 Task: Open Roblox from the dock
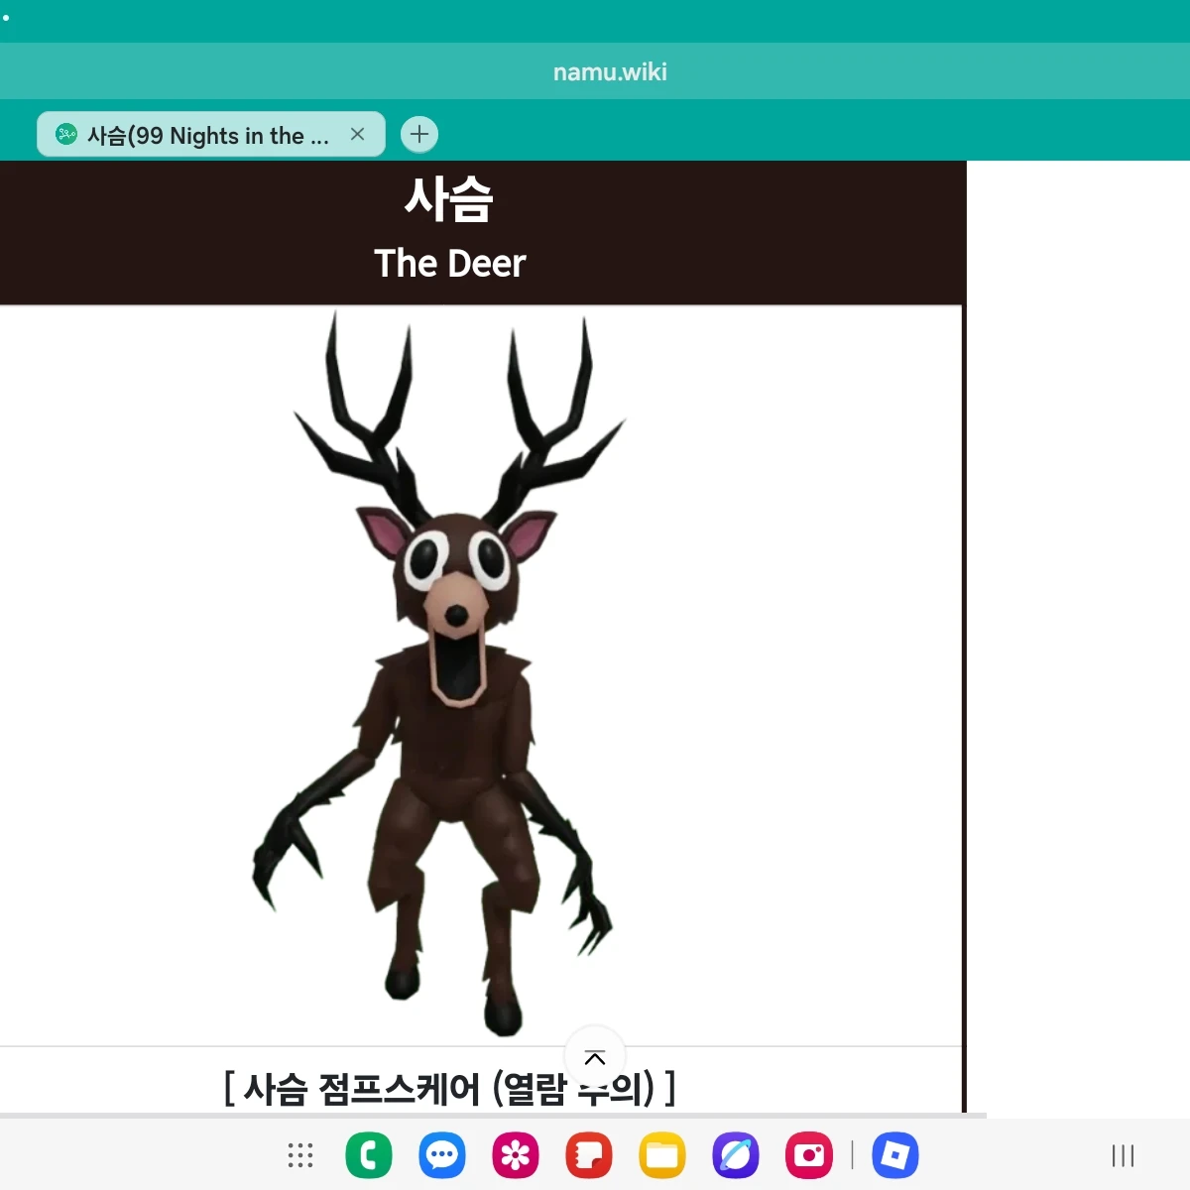(x=894, y=1155)
